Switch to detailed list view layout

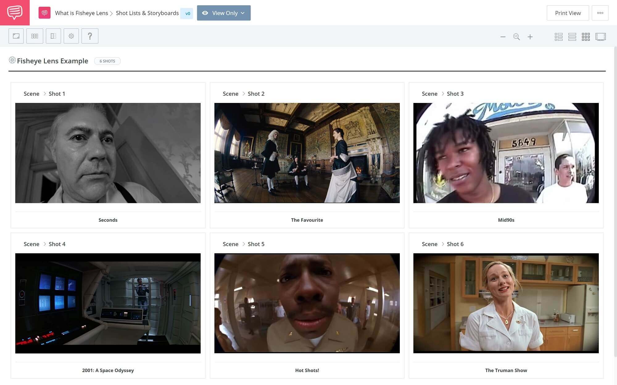[x=558, y=37]
